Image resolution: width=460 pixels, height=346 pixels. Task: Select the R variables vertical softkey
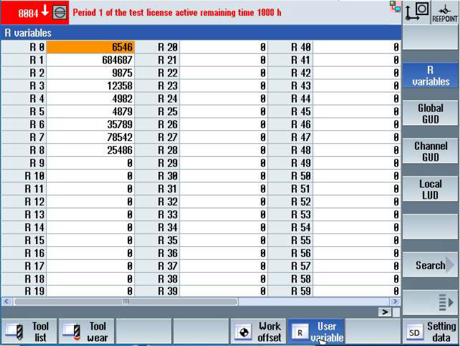click(430, 75)
